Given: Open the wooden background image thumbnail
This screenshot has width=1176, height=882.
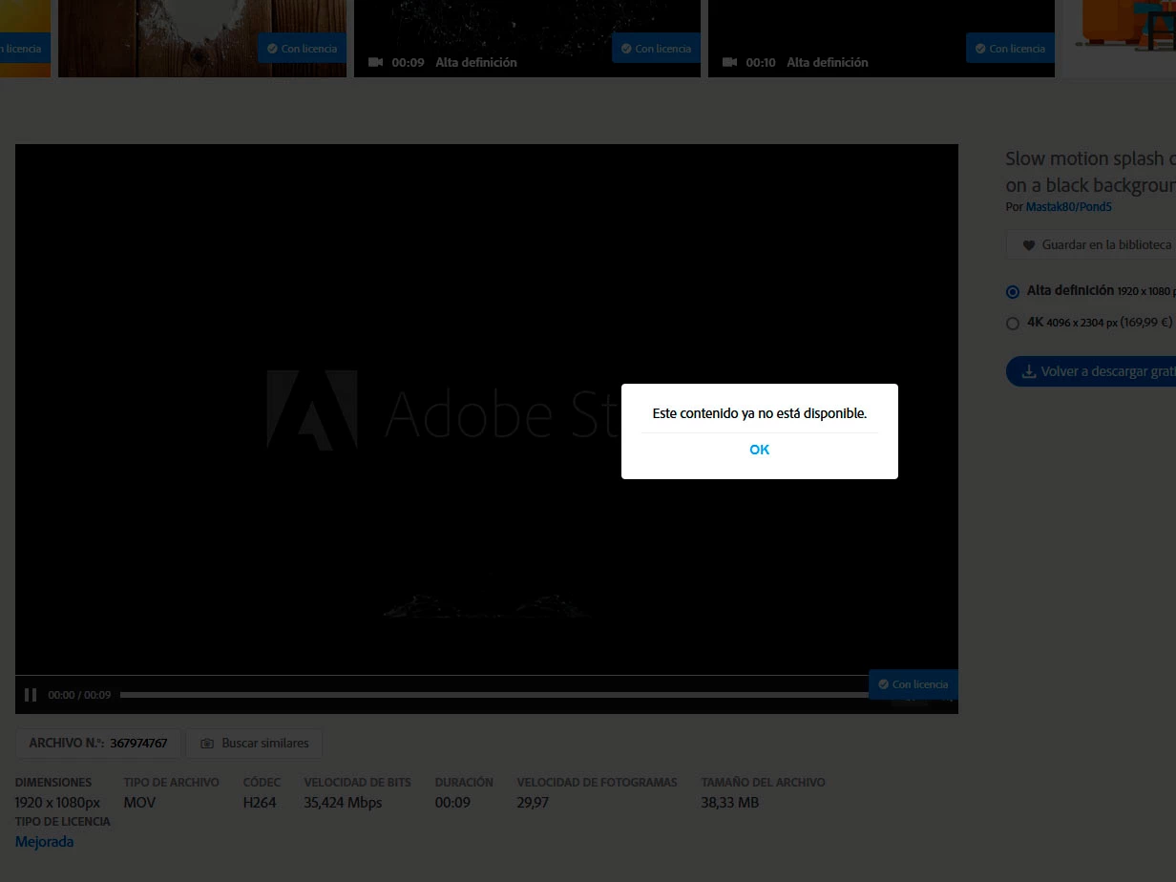Looking at the screenshot, I should 202,38.
